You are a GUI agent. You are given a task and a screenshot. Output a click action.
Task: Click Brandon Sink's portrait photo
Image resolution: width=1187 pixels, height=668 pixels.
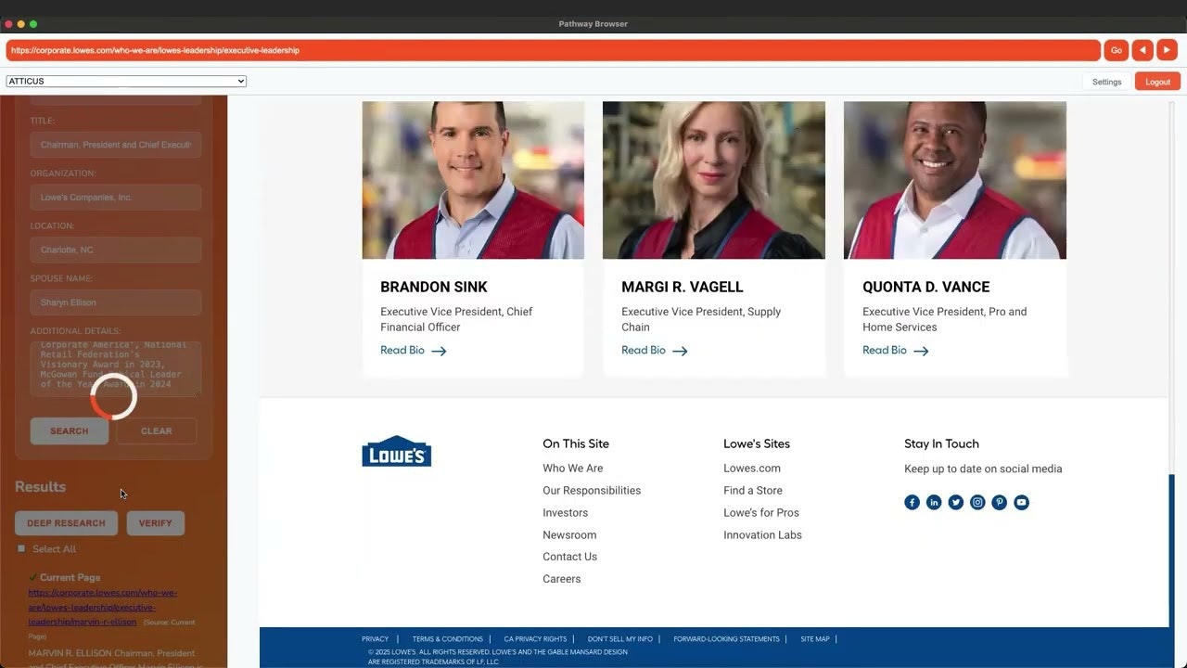pos(473,180)
